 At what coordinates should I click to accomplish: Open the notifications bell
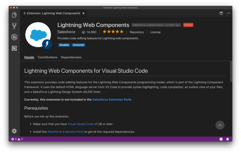click(227, 139)
